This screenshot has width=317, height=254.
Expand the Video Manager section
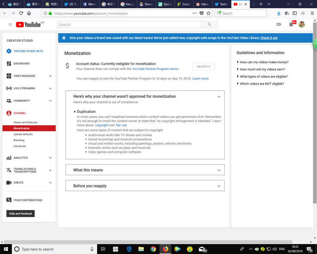pos(50,76)
